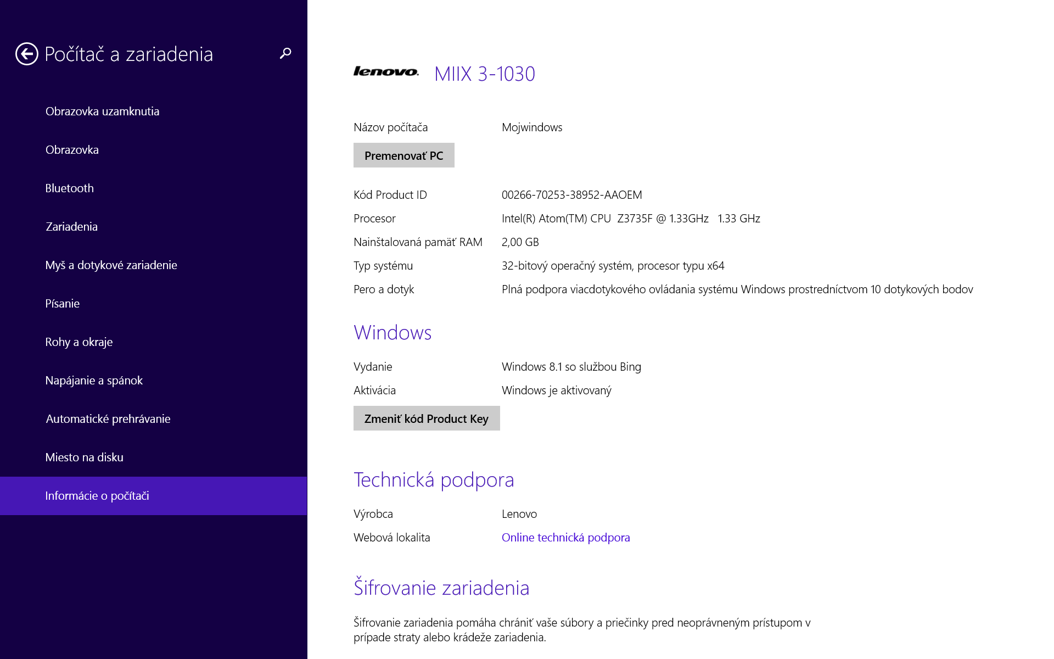Click the device encryption description paragraph

click(x=582, y=630)
